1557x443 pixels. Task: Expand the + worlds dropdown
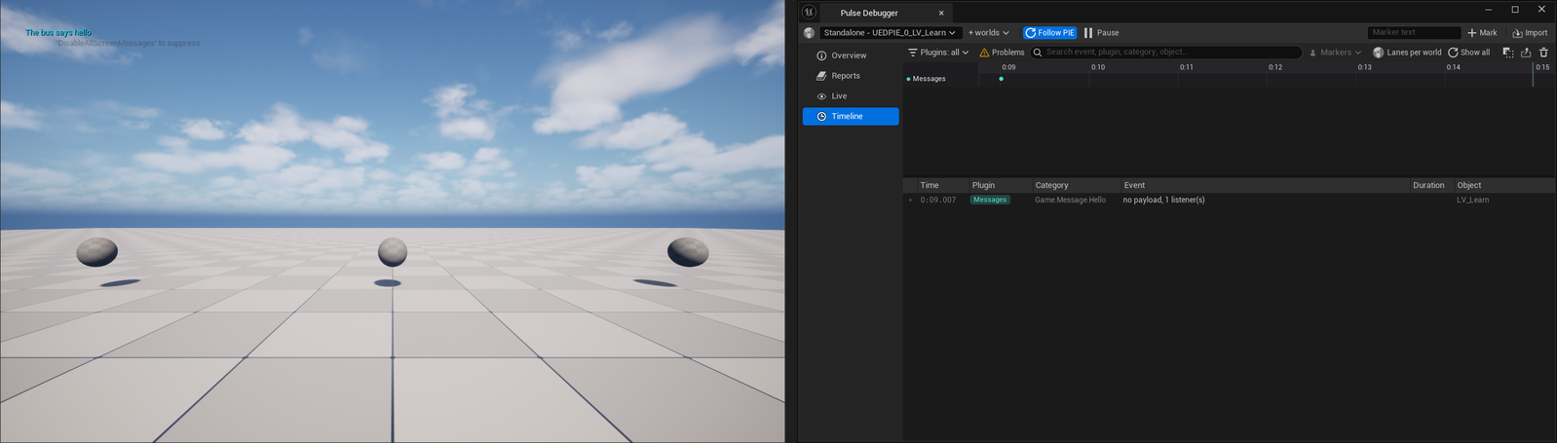pyautogui.click(x=989, y=33)
